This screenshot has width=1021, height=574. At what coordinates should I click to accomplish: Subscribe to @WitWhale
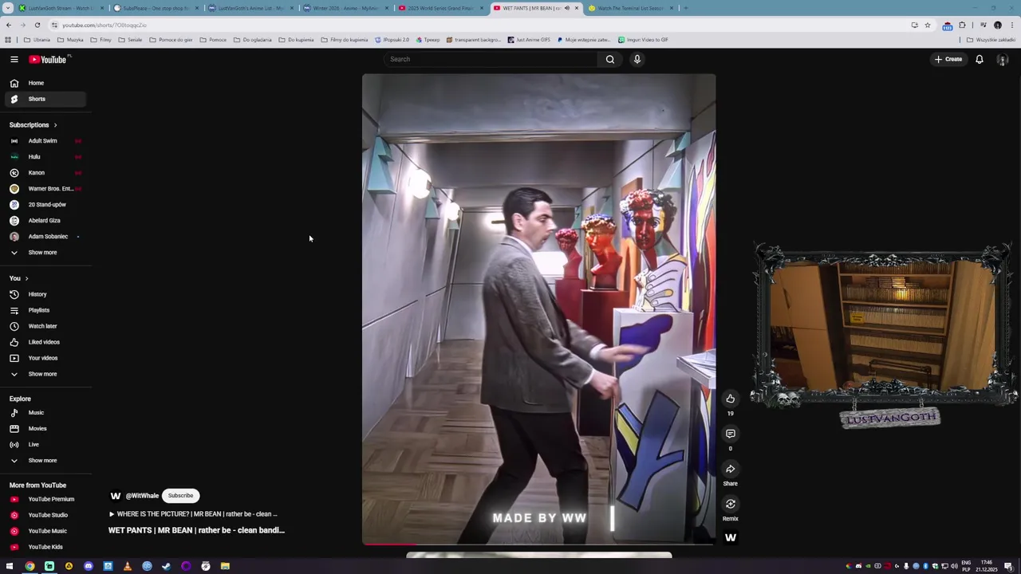tap(180, 496)
